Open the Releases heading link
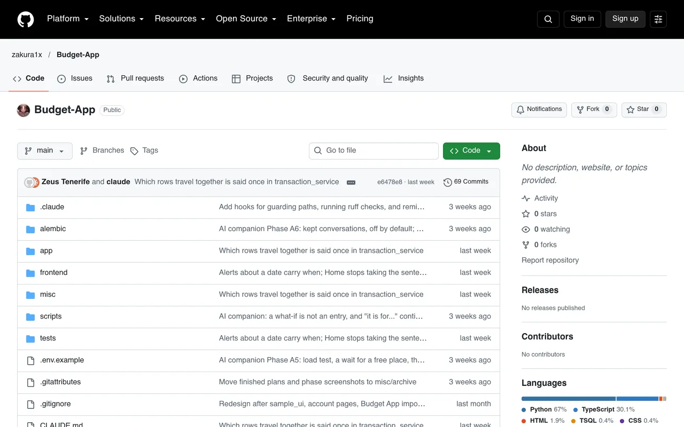The width and height of the screenshot is (684, 427). [540, 290]
